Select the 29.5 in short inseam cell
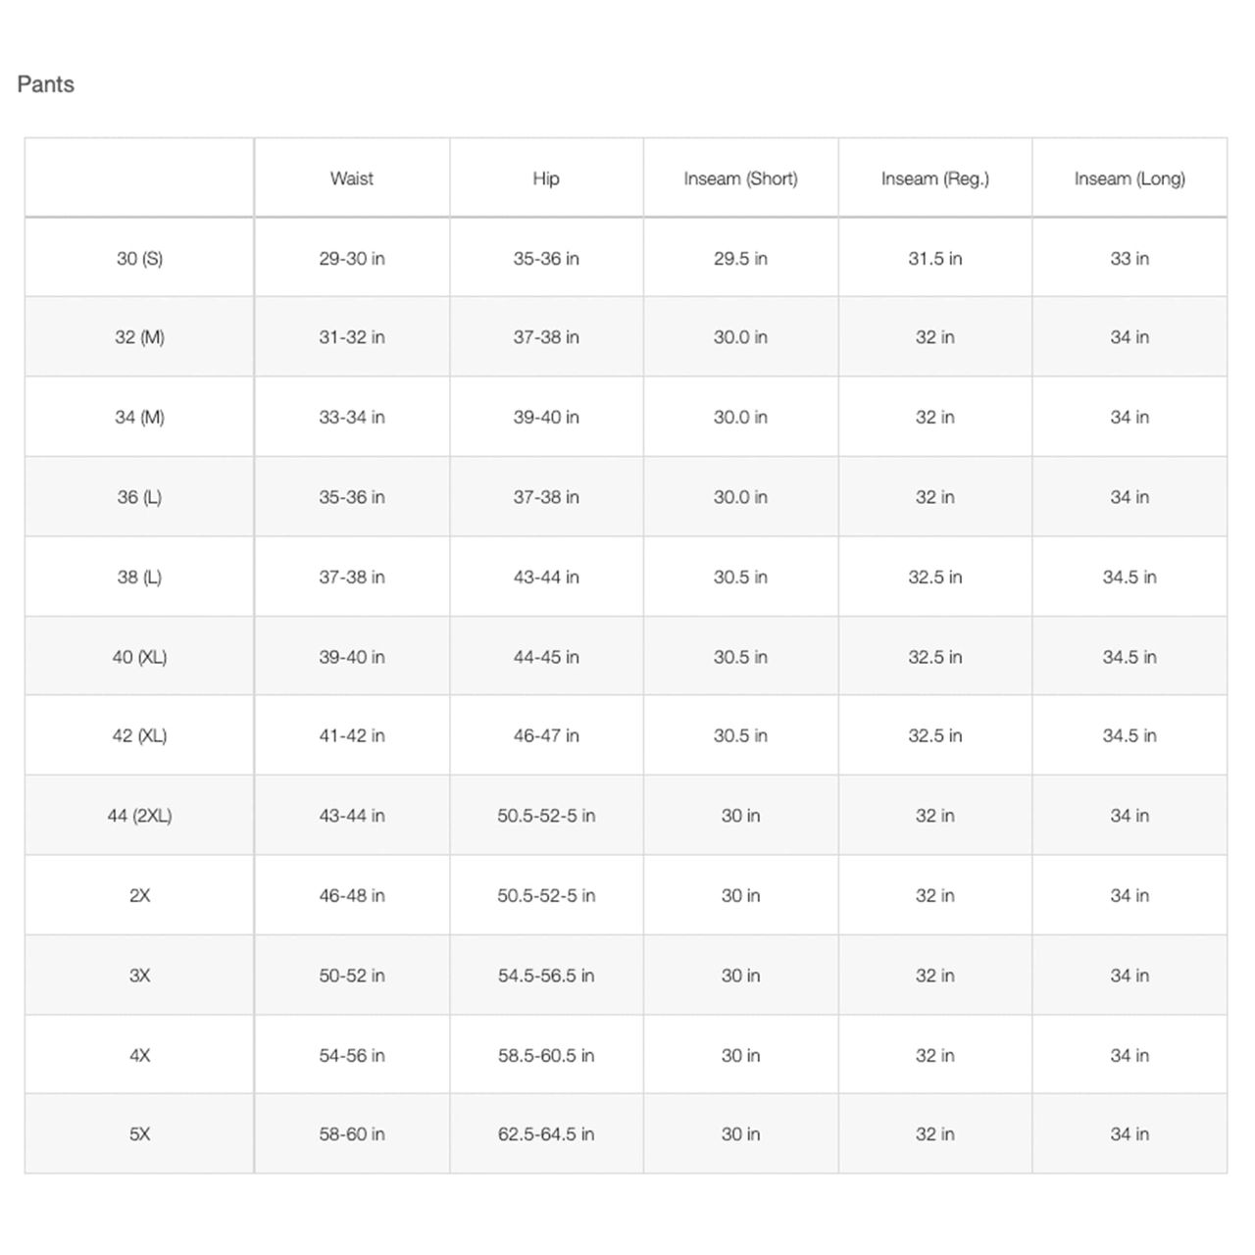 click(x=740, y=259)
